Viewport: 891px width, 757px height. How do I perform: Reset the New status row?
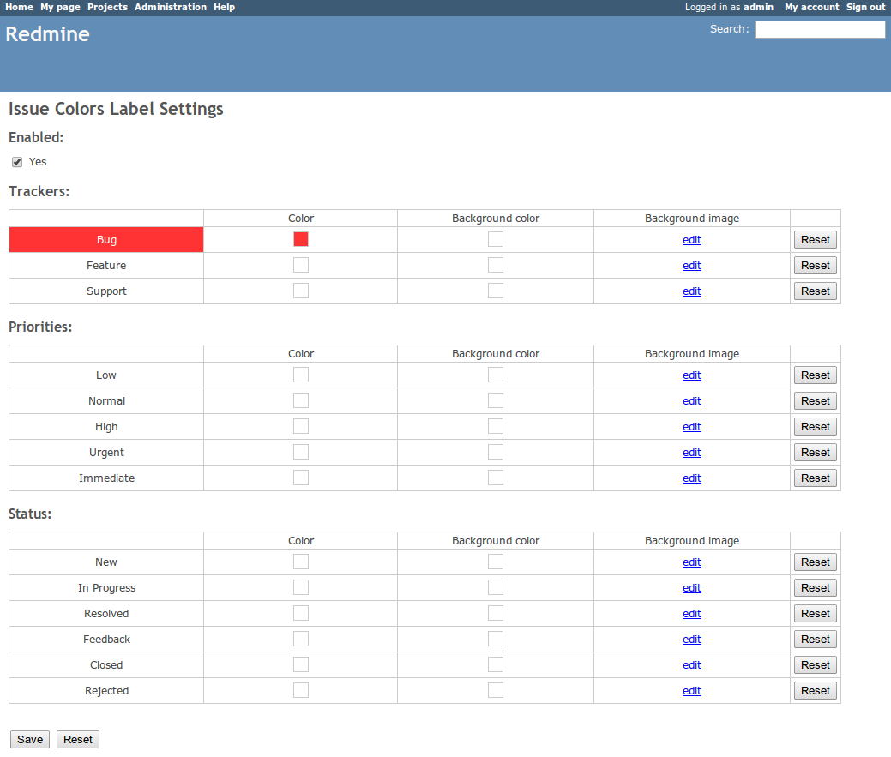(x=816, y=562)
